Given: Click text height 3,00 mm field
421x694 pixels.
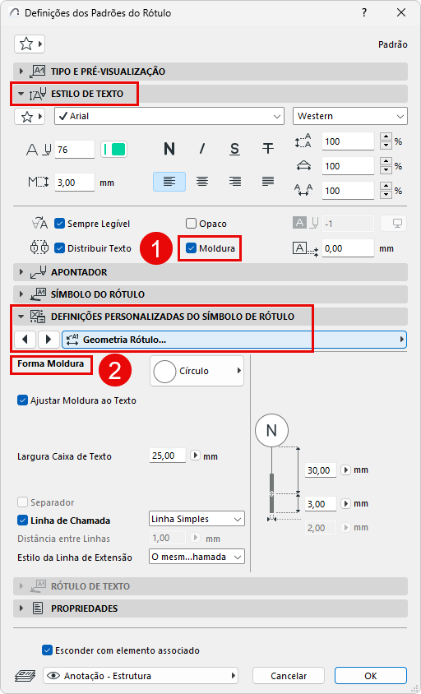Looking at the screenshot, I should (x=74, y=183).
